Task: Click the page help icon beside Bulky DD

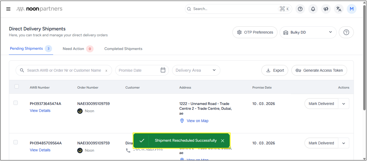Action: (x=346, y=32)
